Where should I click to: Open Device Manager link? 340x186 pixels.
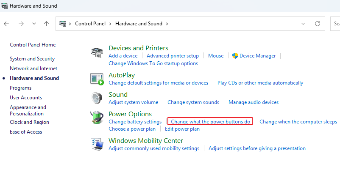[x=257, y=56]
